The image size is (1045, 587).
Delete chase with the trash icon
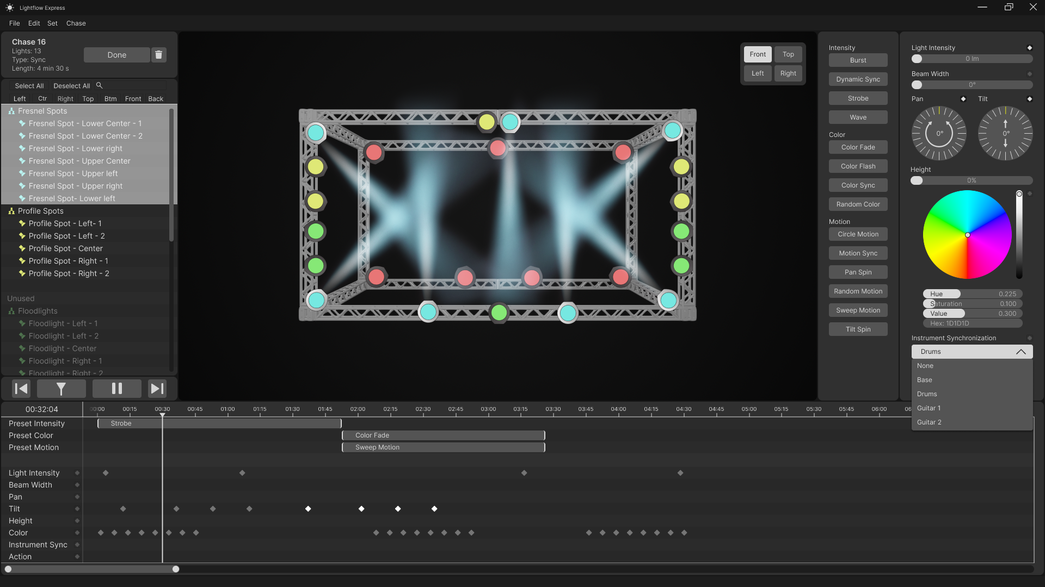[158, 55]
